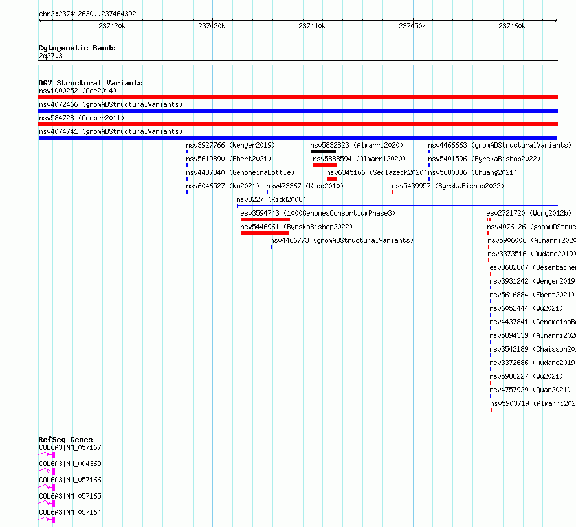The height and width of the screenshot is (527, 576).
Task: Click the 237420k ruler position
Action: [112, 26]
